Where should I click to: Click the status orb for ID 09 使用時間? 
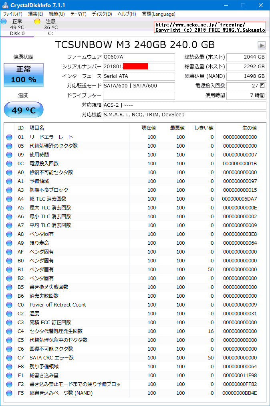(9, 155)
